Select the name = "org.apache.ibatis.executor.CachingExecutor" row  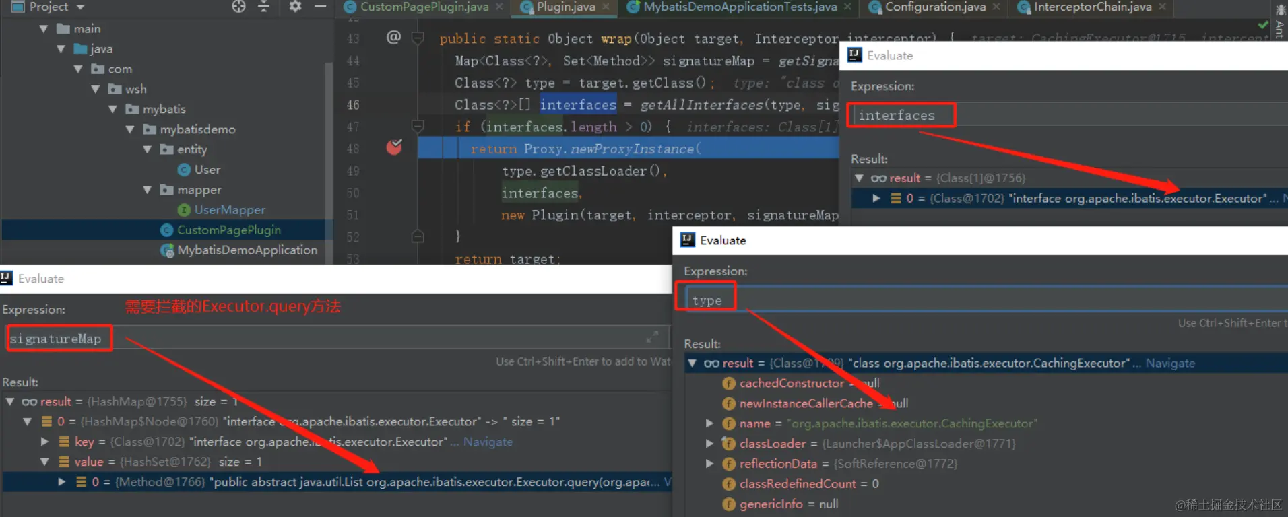889,423
